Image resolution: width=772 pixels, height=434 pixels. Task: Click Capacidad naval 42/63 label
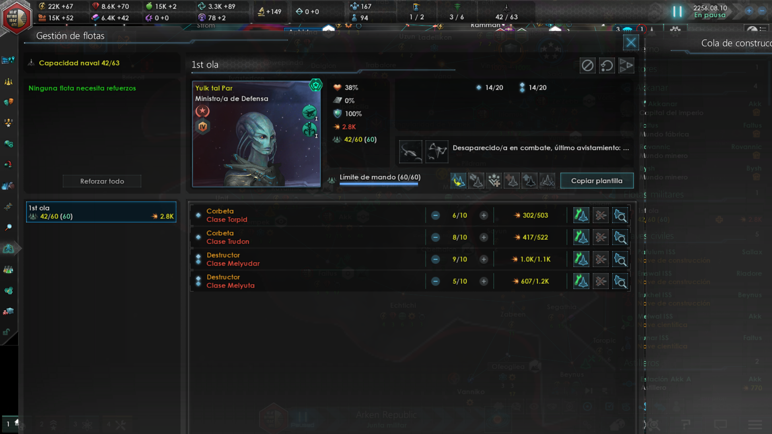pyautogui.click(x=79, y=63)
